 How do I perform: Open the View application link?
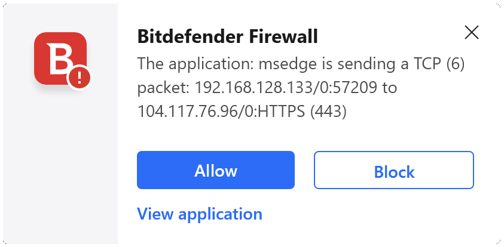click(200, 214)
